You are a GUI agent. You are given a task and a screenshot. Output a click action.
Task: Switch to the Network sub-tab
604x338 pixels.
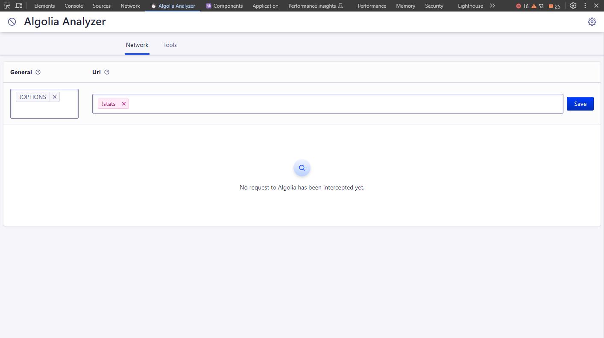(137, 45)
